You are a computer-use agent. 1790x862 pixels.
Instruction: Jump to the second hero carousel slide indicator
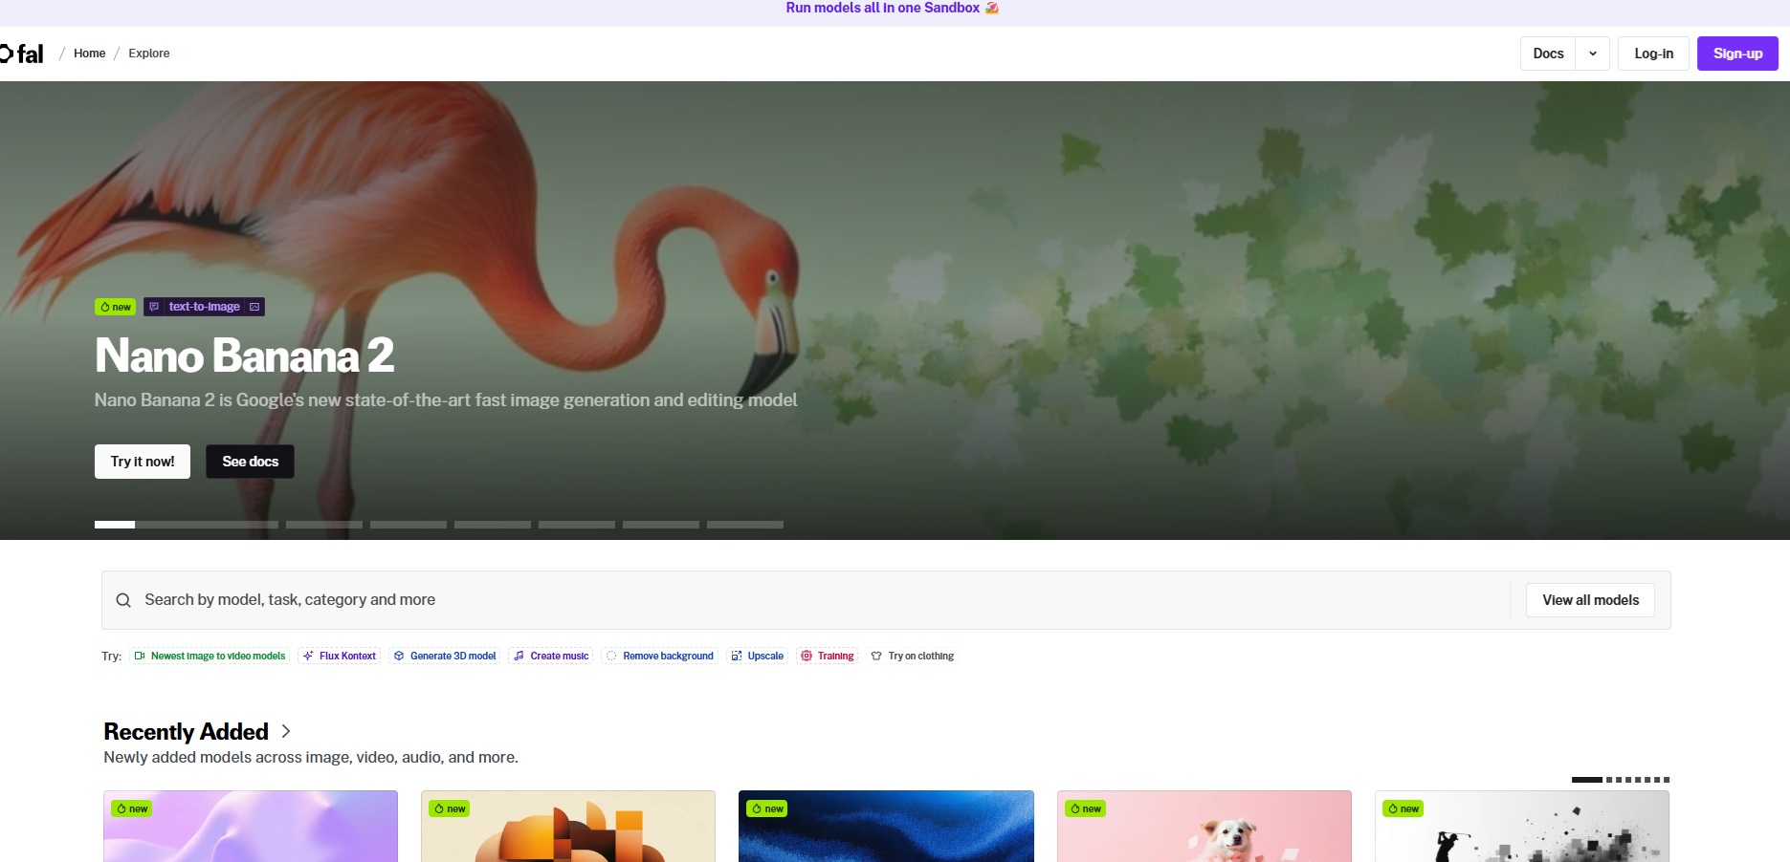pyautogui.click(x=323, y=525)
